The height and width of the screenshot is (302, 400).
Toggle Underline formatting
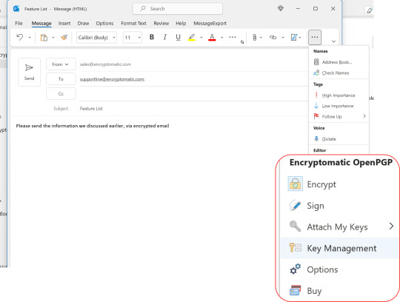(178, 38)
